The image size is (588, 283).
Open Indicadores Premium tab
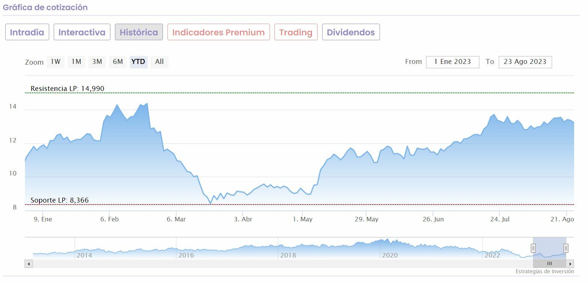[219, 32]
